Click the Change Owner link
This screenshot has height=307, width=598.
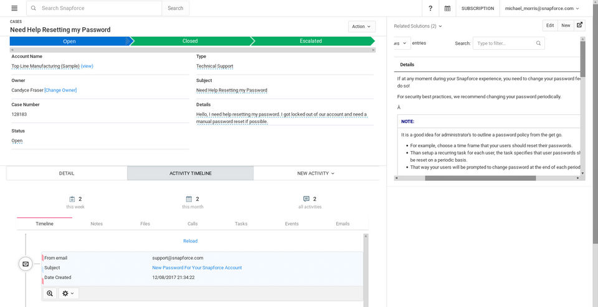(60, 90)
